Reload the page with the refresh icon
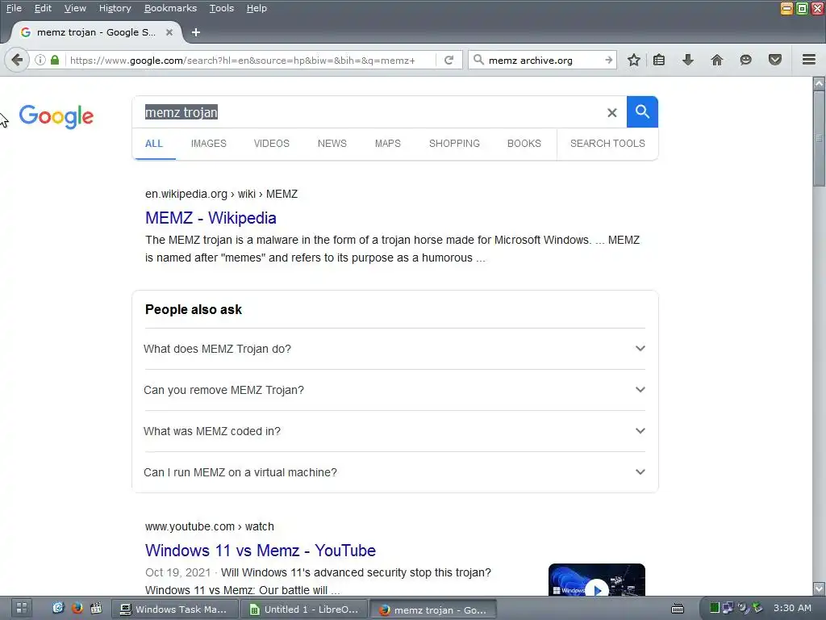Screen dimensions: 826x620 pyautogui.click(x=448, y=60)
